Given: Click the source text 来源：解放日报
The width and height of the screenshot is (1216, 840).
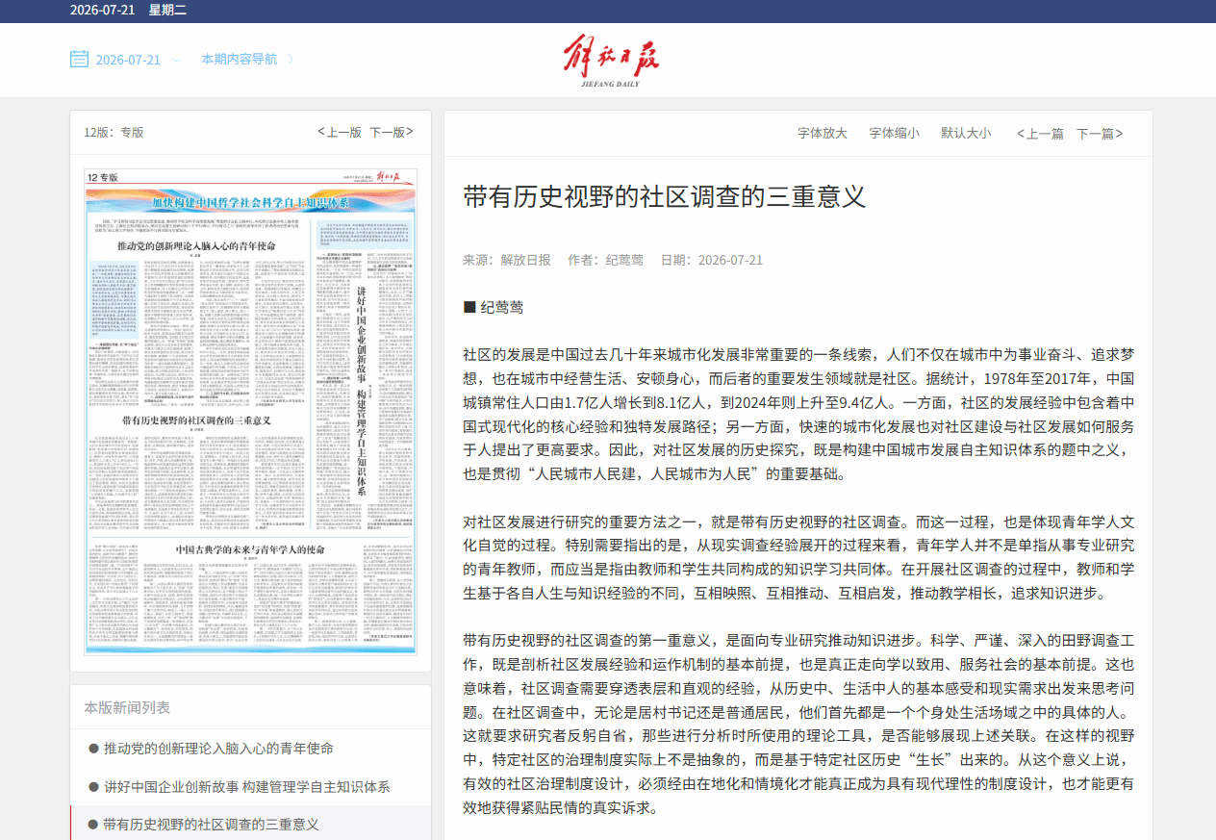Looking at the screenshot, I should coord(507,260).
